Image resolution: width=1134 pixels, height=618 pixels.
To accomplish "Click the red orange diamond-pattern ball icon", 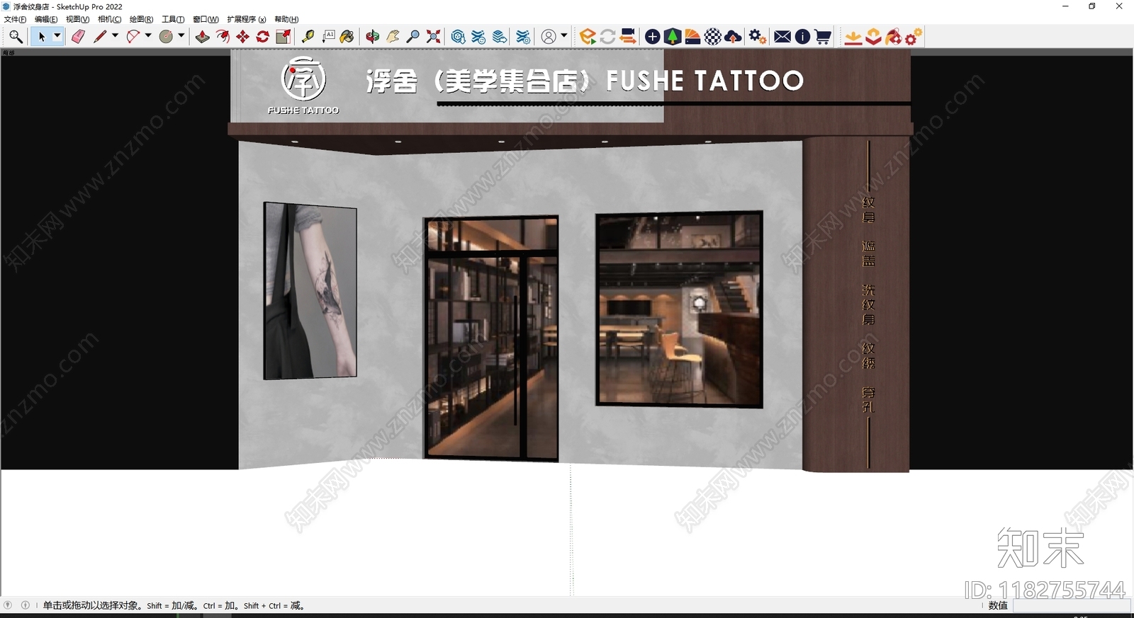I will 894,37.
